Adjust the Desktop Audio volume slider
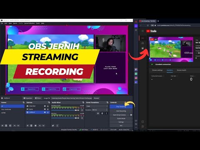 click(x=64, y=110)
